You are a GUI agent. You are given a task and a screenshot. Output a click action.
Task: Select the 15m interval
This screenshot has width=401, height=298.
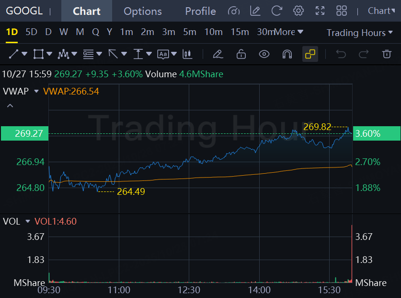240,32
